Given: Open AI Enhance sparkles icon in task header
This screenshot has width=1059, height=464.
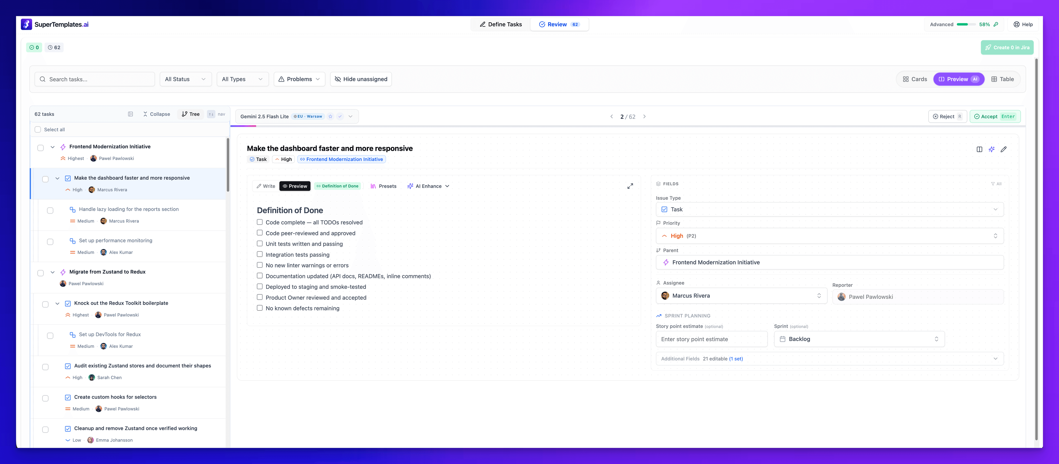Looking at the screenshot, I should pos(992,149).
